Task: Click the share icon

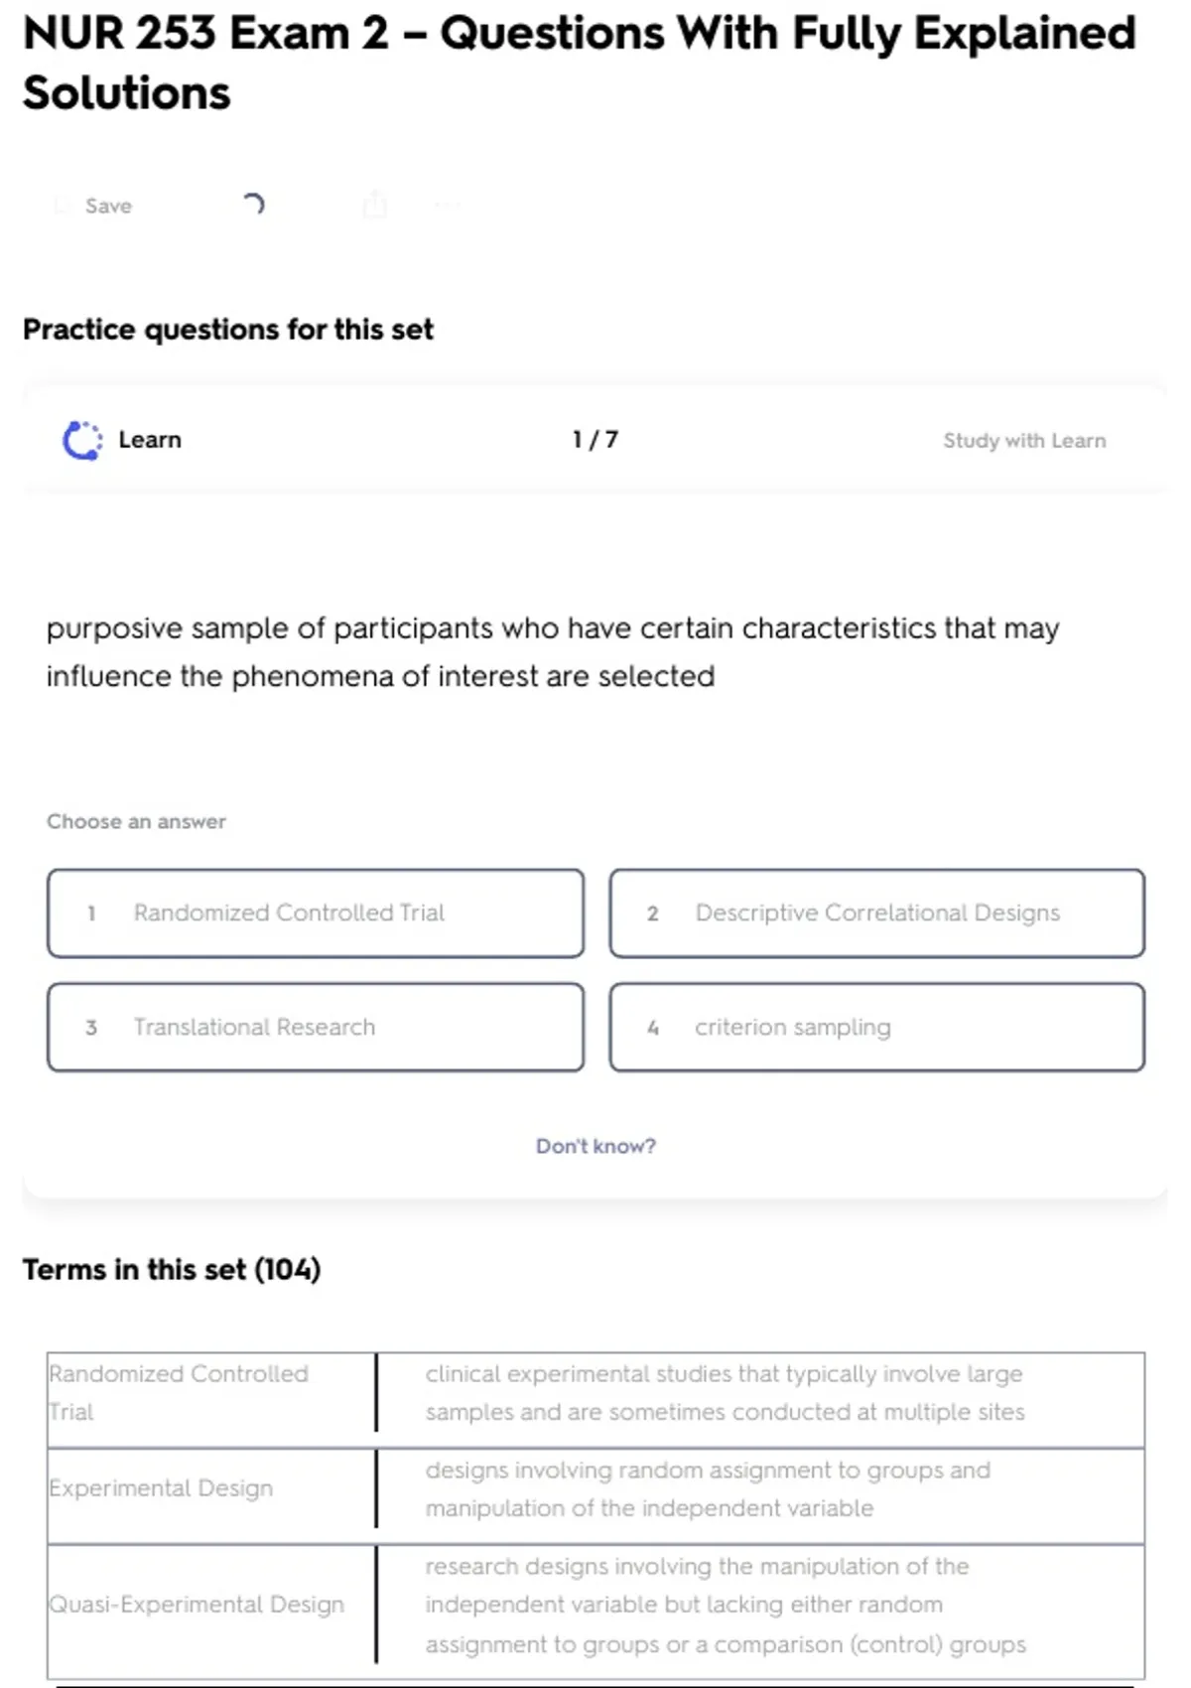Action: pos(374,205)
